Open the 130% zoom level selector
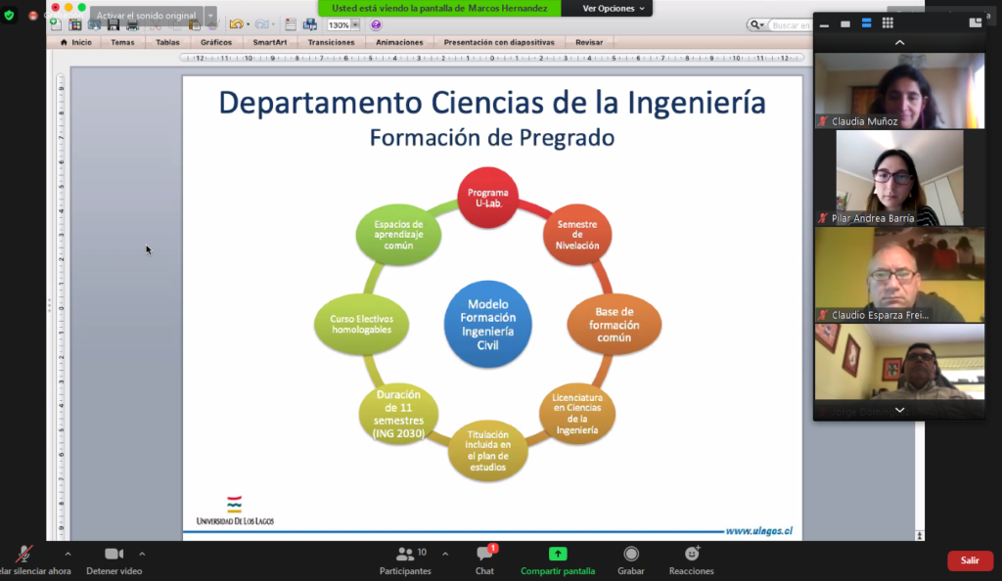 pyautogui.click(x=342, y=25)
